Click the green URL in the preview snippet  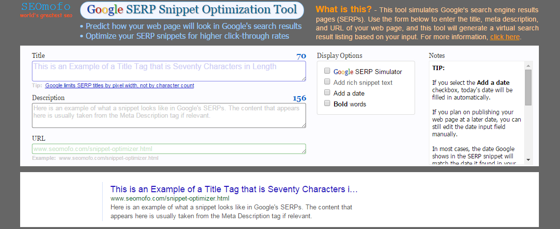coord(170,198)
